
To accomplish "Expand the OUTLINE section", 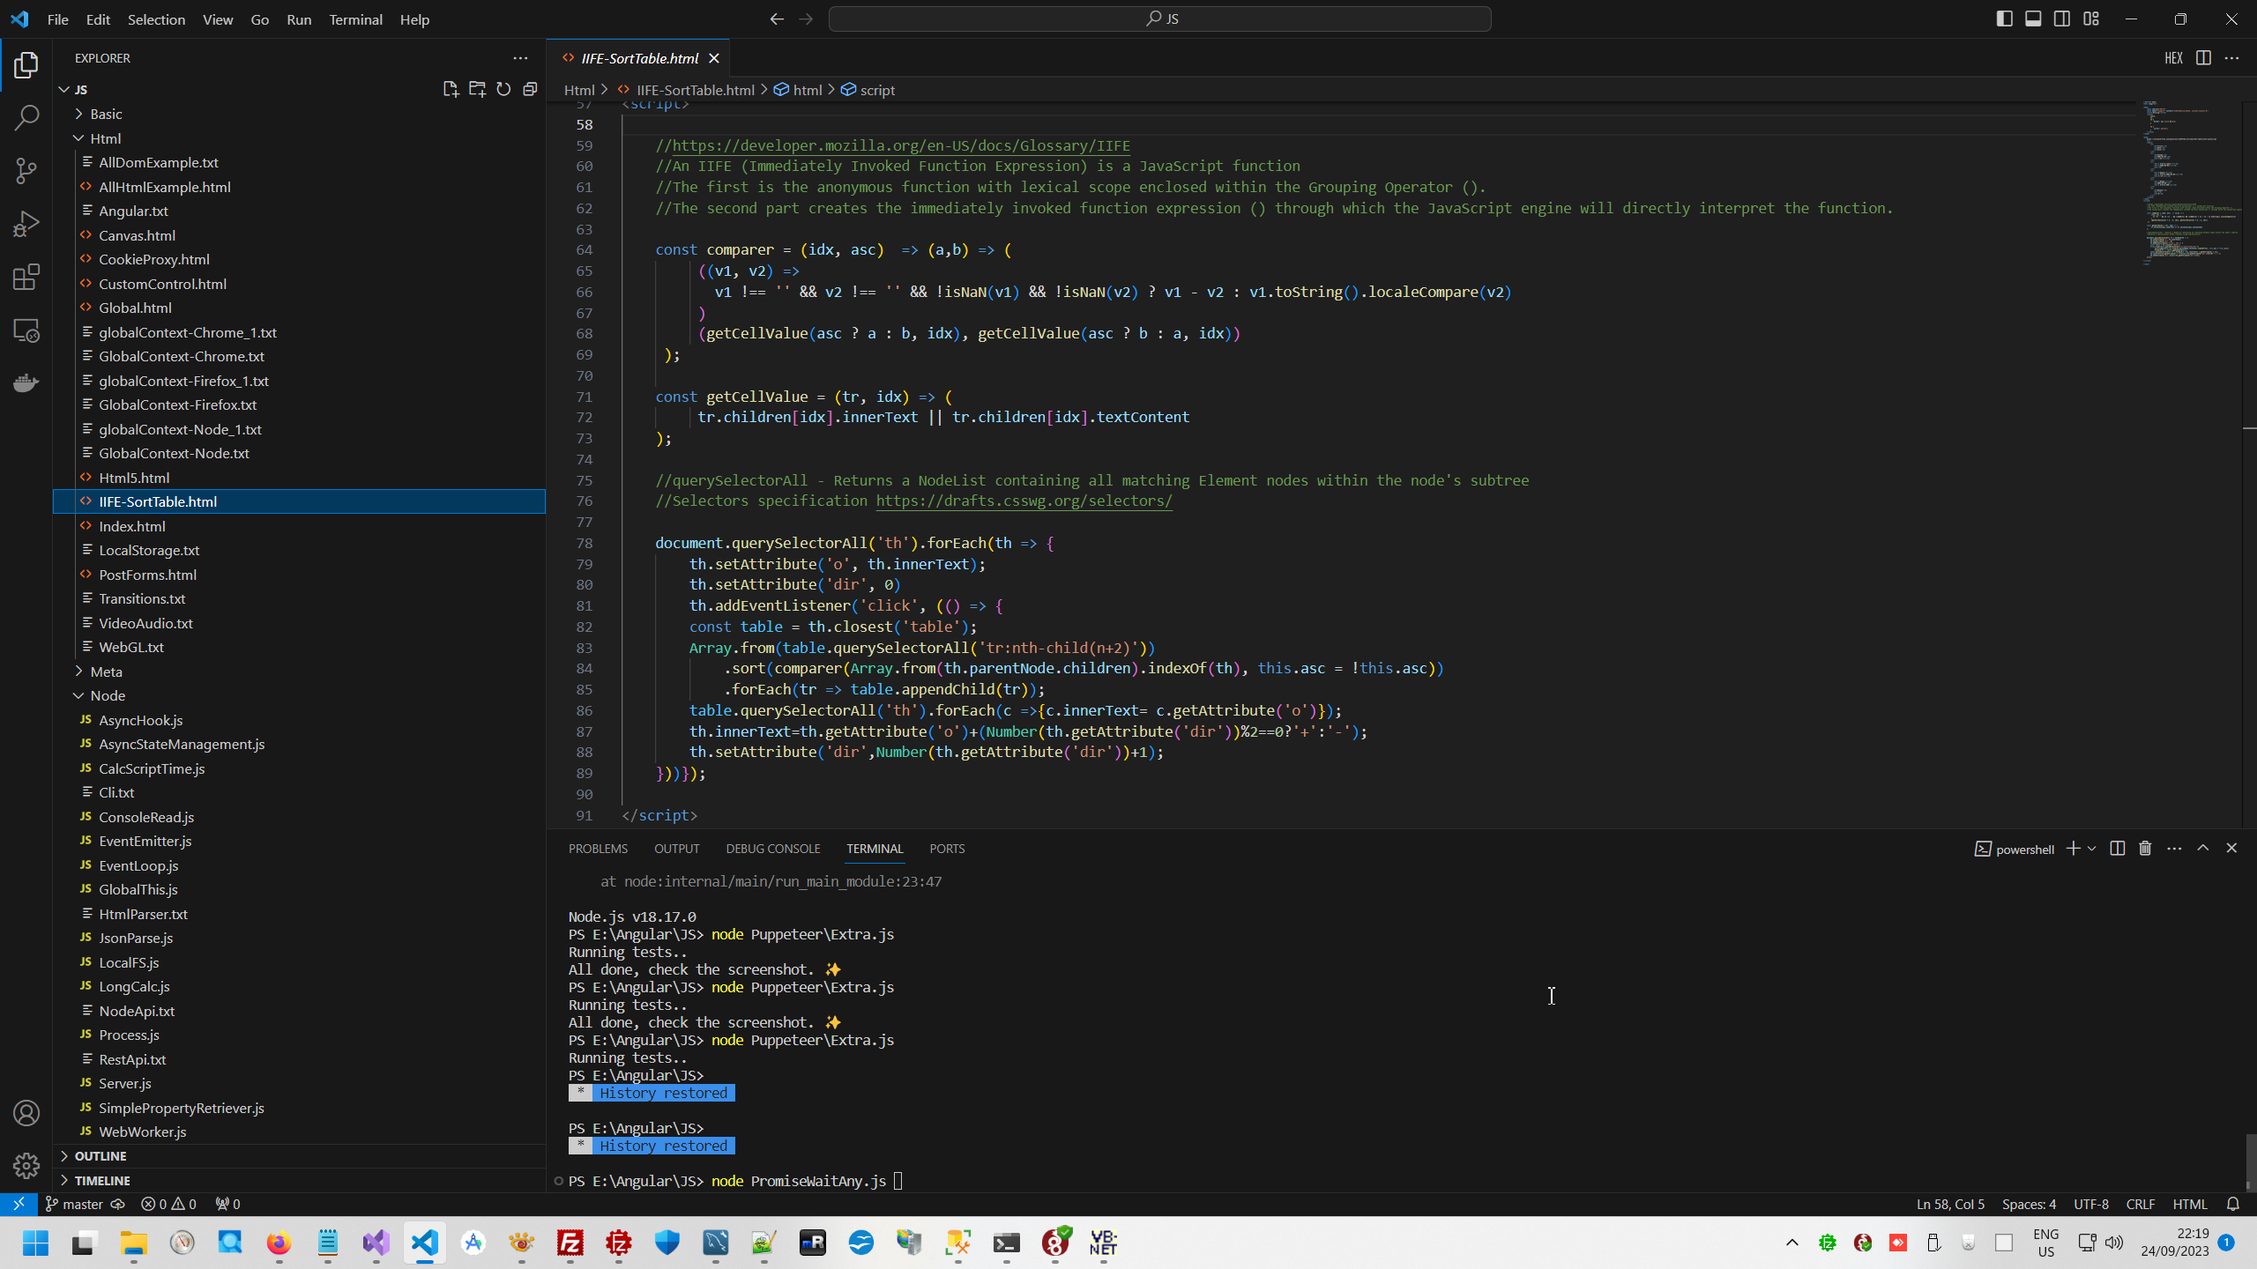I will [101, 1155].
